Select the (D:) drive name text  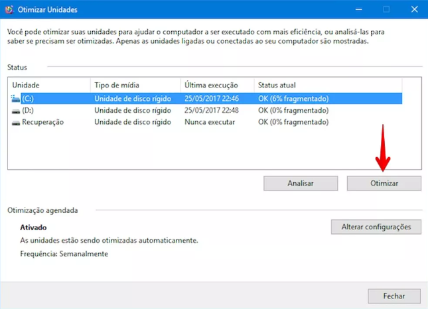click(28, 111)
